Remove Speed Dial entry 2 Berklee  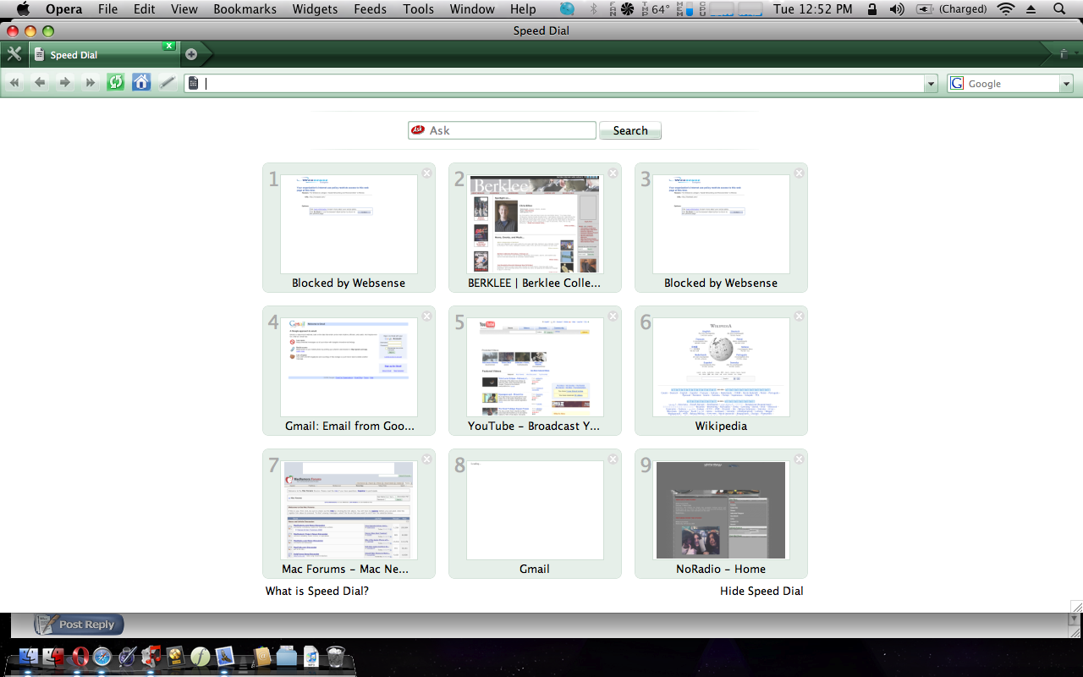click(613, 173)
